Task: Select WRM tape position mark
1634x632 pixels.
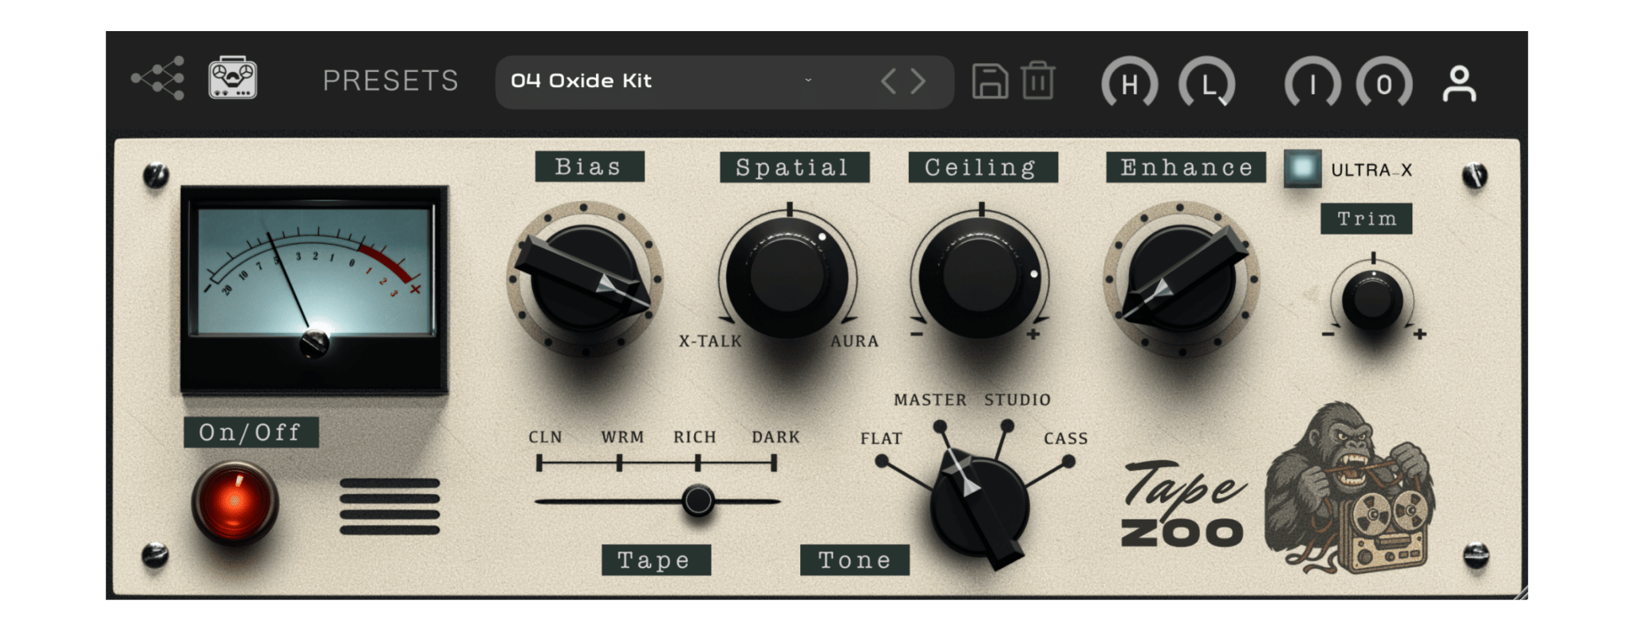Action: (x=619, y=462)
